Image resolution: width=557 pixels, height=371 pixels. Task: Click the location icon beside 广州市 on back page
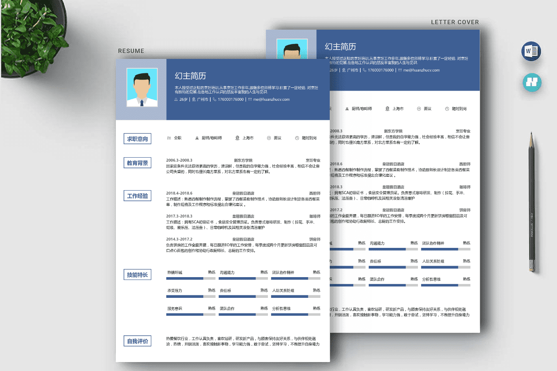click(344, 70)
